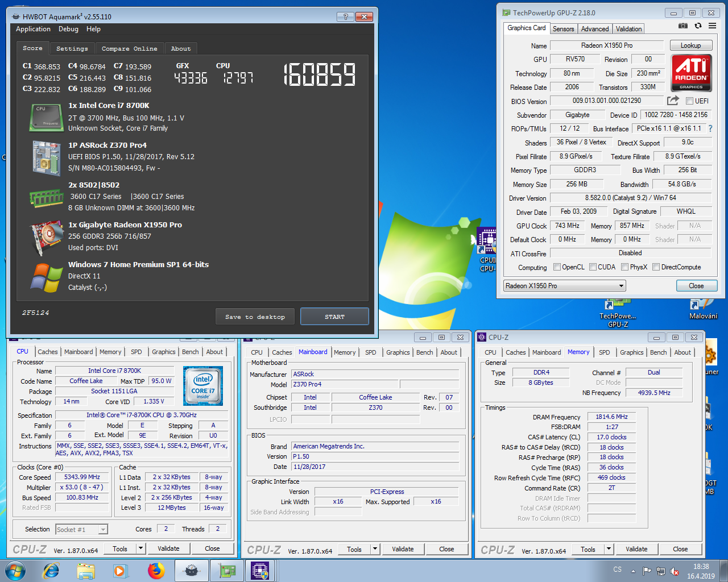Click the GPU Name field Radeon X1950 Pro
This screenshot has width=728, height=582.
coord(607,45)
